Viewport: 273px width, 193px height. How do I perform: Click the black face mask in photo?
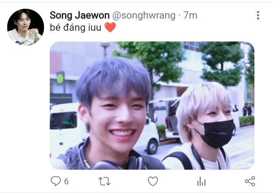(216, 133)
